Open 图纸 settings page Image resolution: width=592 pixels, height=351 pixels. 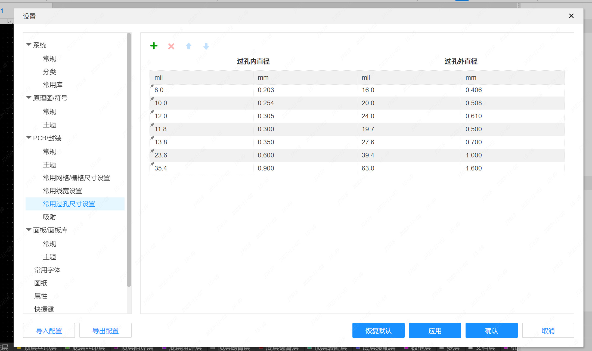[x=41, y=283]
